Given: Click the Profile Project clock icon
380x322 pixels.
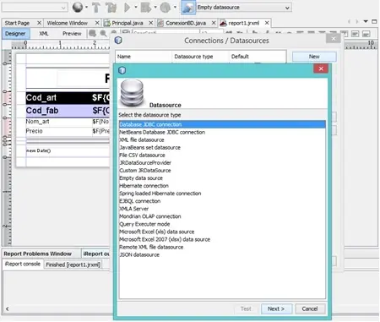Looking at the screenshot, I should (166, 8).
